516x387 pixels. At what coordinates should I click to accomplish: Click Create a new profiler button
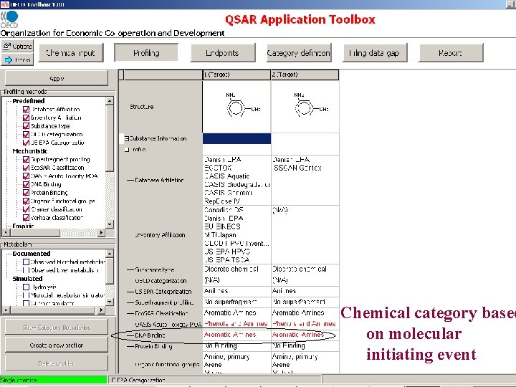point(57,345)
